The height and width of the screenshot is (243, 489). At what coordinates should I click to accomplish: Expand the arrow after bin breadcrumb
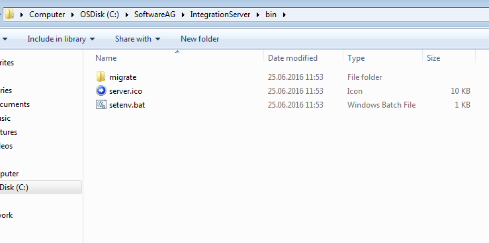coord(284,15)
